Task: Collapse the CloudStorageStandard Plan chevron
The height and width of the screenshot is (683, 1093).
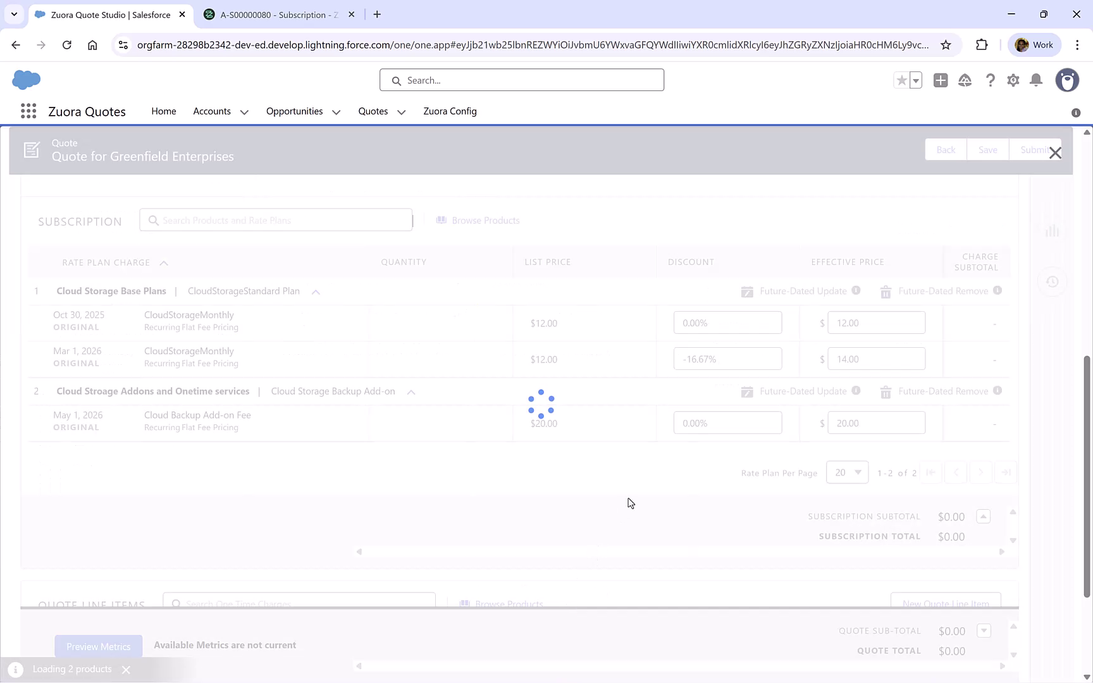Action: click(316, 292)
